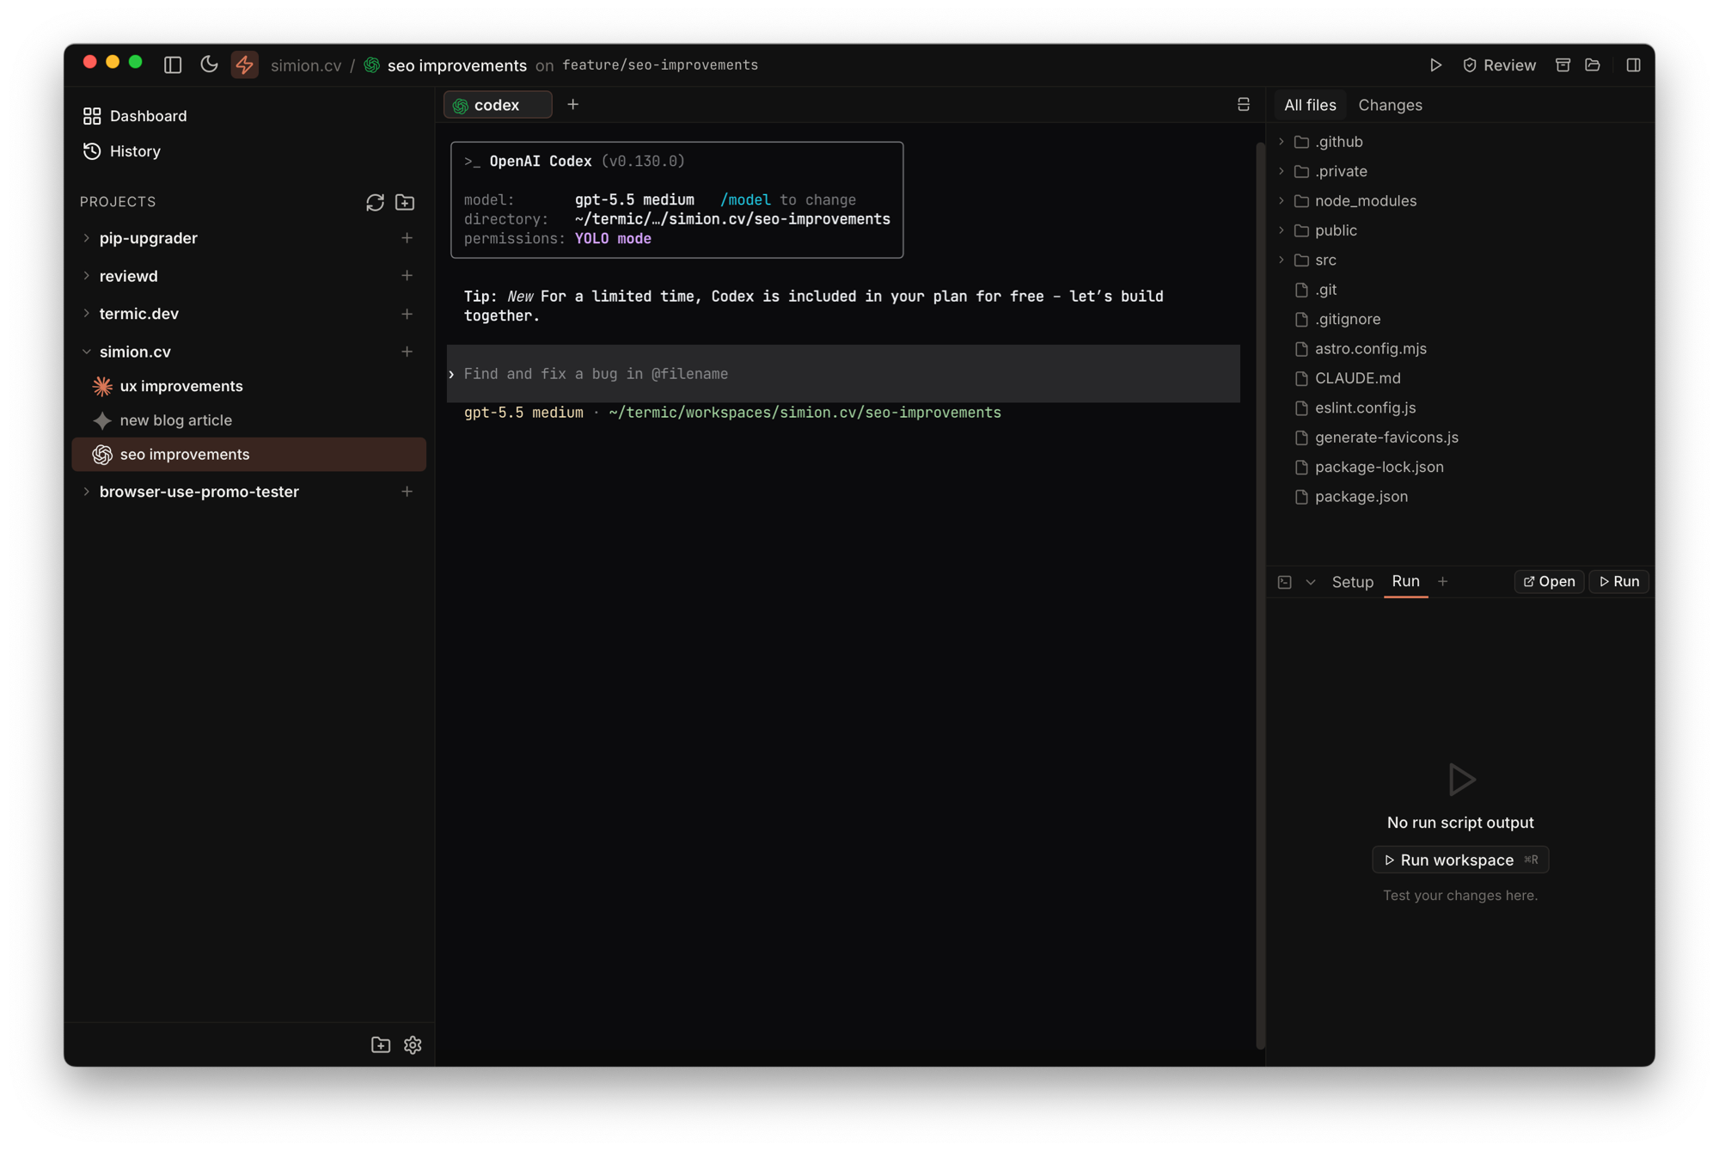Select the Run tab in bottom panel
Image resolution: width=1719 pixels, height=1151 pixels.
[1405, 582]
